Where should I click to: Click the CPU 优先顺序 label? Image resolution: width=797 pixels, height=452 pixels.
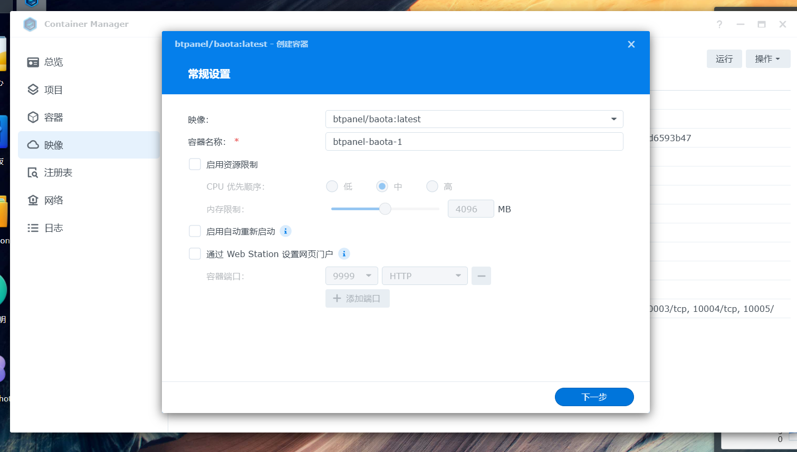coord(235,187)
